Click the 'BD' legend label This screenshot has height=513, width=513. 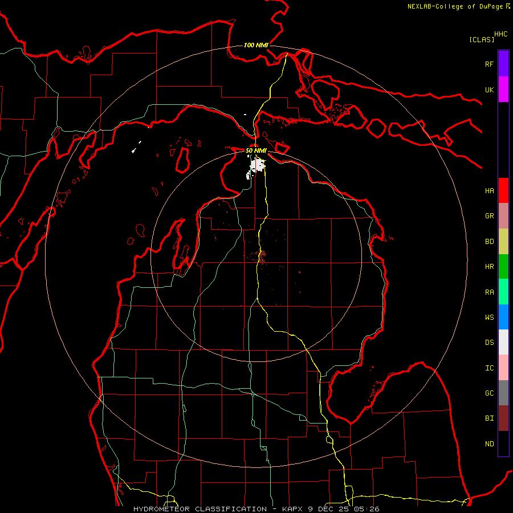point(489,242)
